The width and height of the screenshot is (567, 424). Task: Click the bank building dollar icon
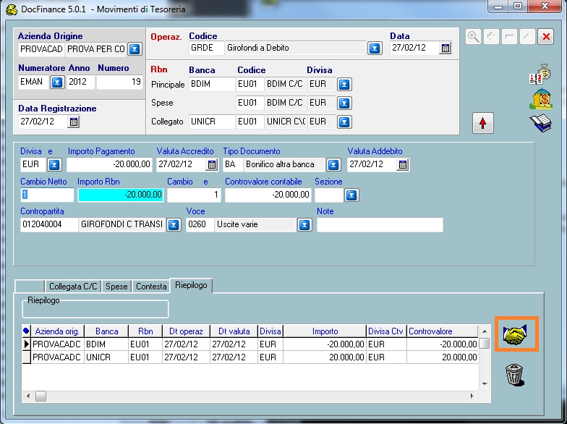click(x=540, y=99)
